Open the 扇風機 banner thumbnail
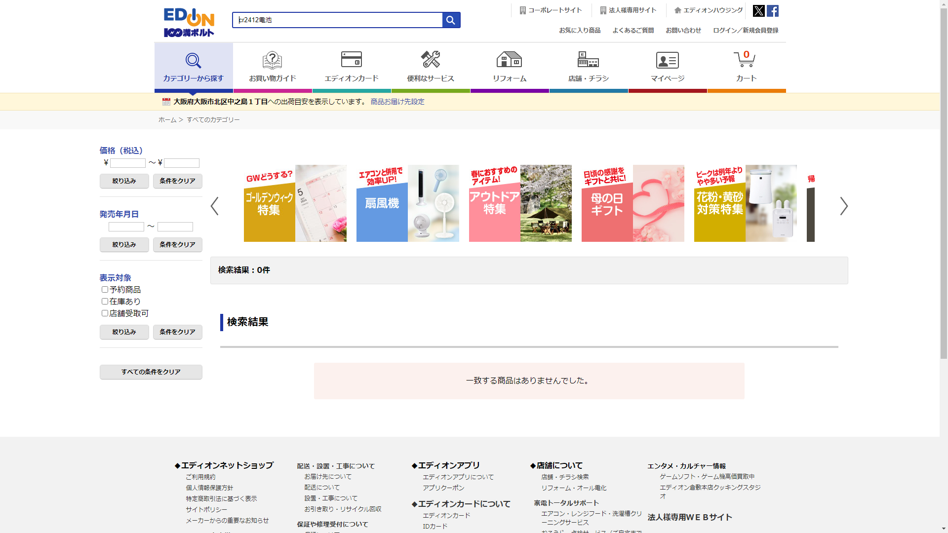 (407, 203)
